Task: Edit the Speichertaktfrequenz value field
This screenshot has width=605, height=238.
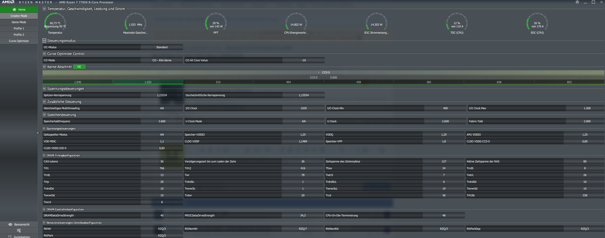Action: [x=162, y=121]
